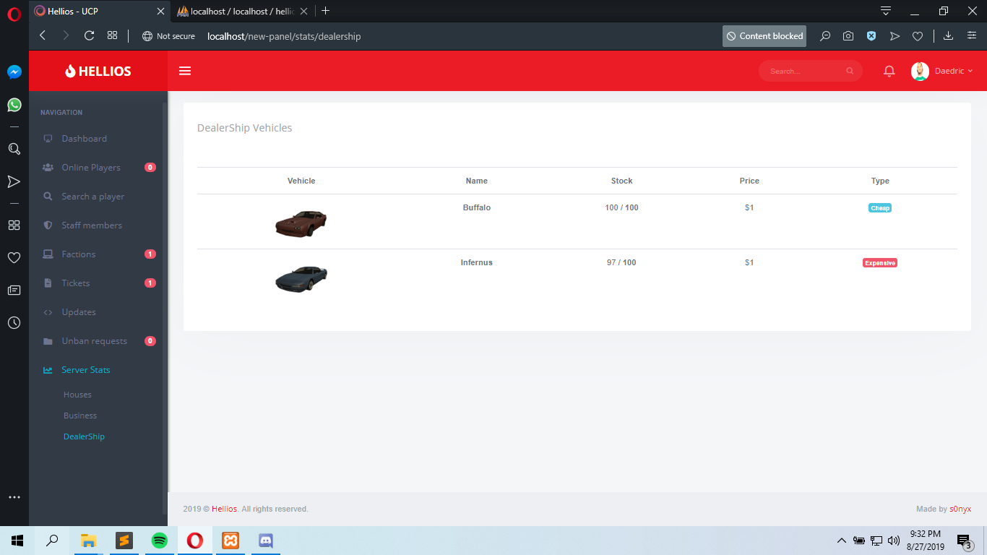987x555 pixels.
Task: Toggle the sidebar hamburger menu
Action: 185,71
